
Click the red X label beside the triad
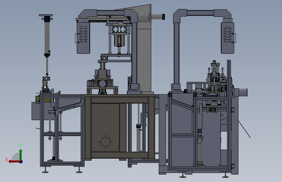click(x=7, y=160)
